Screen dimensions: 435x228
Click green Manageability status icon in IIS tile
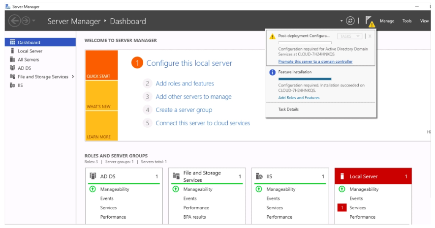click(x=259, y=189)
